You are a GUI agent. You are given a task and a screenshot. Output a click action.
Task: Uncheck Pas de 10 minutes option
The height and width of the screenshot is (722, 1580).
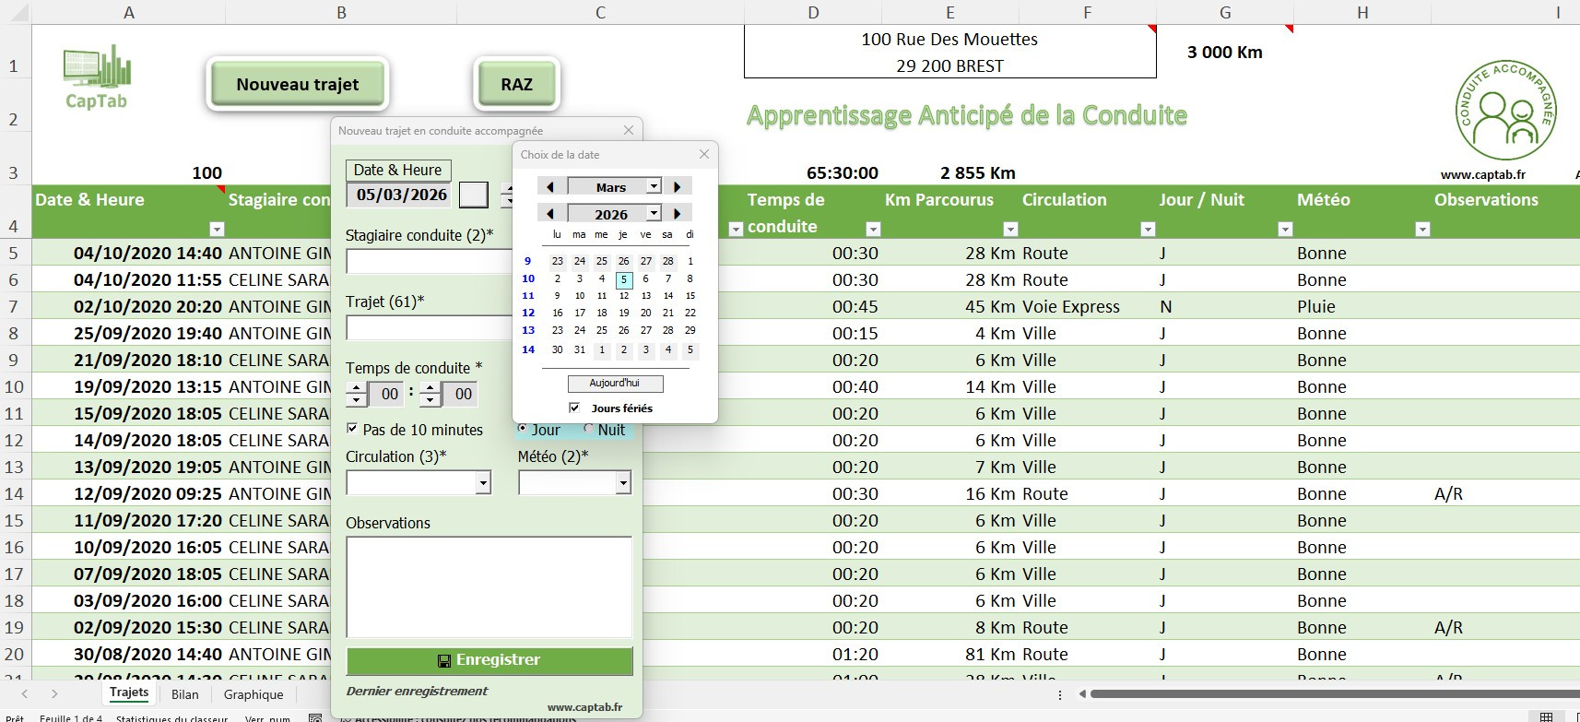[x=352, y=429]
